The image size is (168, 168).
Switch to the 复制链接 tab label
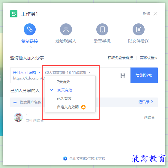pos(30,41)
